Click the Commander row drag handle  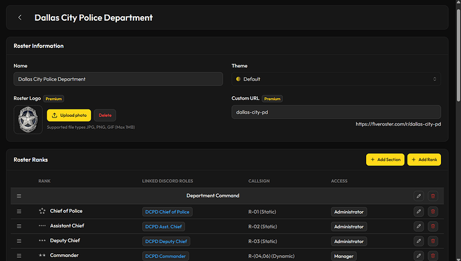pos(19,256)
